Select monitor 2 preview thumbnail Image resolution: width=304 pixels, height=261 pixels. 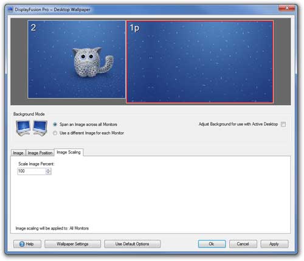click(77, 59)
